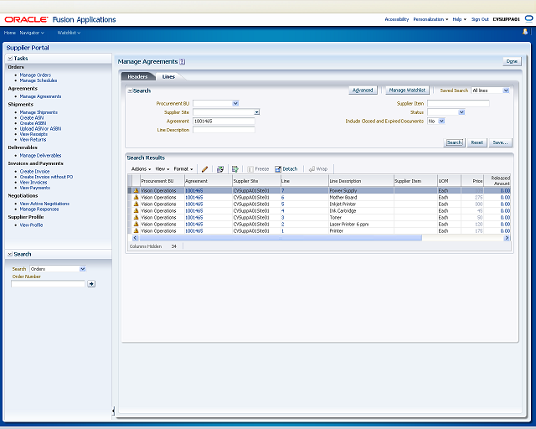Open the Personalization menu
Image resolution: width=536 pixels, height=429 pixels.
coord(430,19)
